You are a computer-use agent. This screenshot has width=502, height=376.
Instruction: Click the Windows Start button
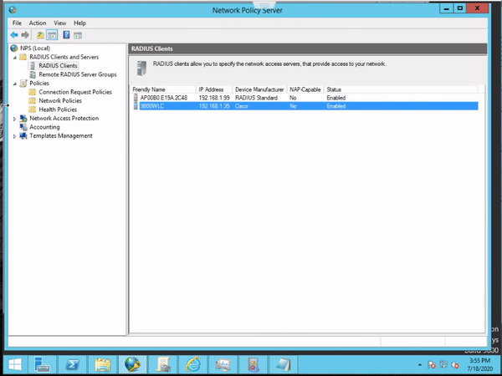coord(14,364)
